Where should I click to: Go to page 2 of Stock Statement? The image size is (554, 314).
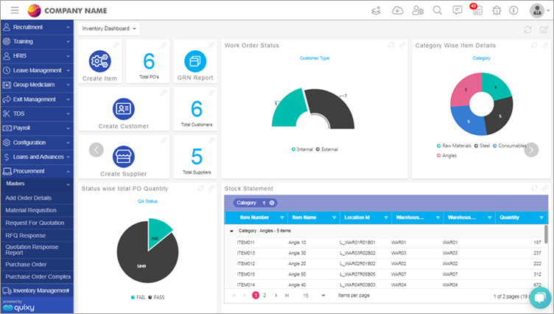coord(264,295)
